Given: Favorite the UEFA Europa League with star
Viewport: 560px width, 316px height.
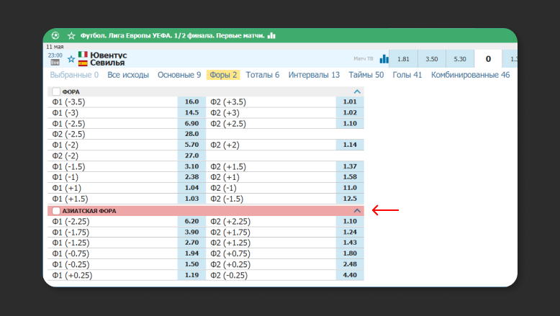Looking at the screenshot, I should [x=71, y=35].
